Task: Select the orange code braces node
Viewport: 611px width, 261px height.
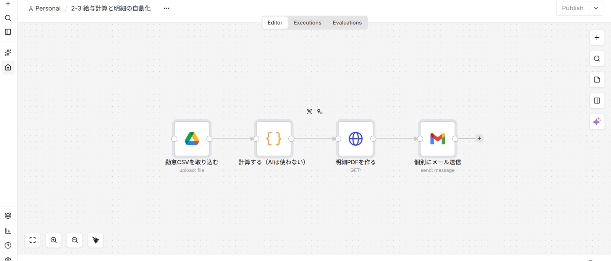Action: point(274,139)
